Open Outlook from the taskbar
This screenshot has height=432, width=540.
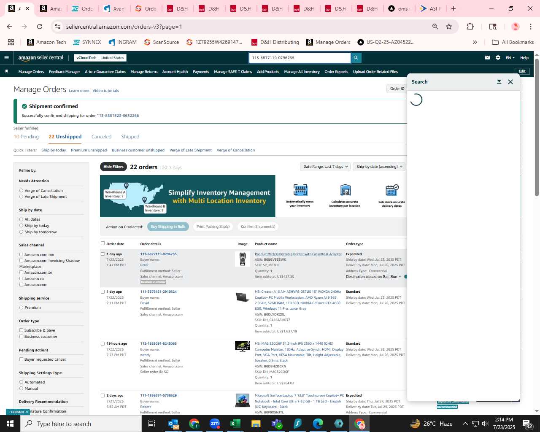click(x=173, y=424)
